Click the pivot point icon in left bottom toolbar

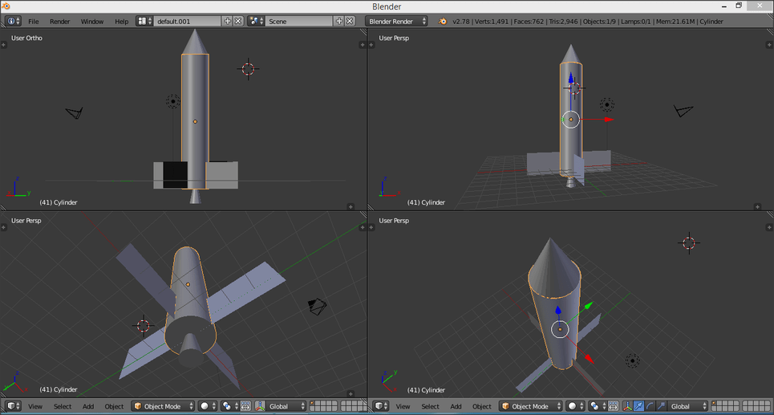231,406
